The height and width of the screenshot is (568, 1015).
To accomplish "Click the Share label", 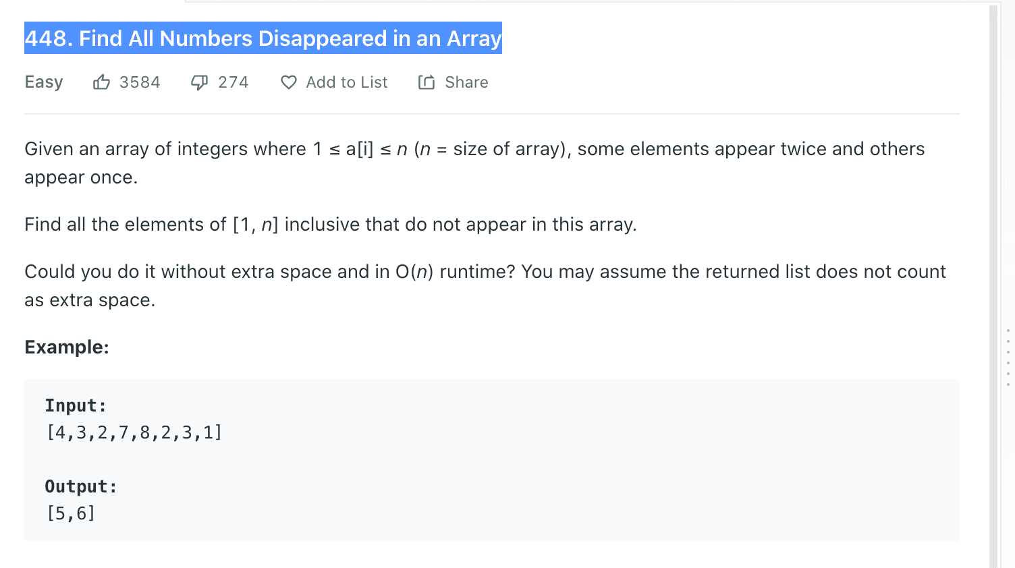I will click(x=466, y=82).
